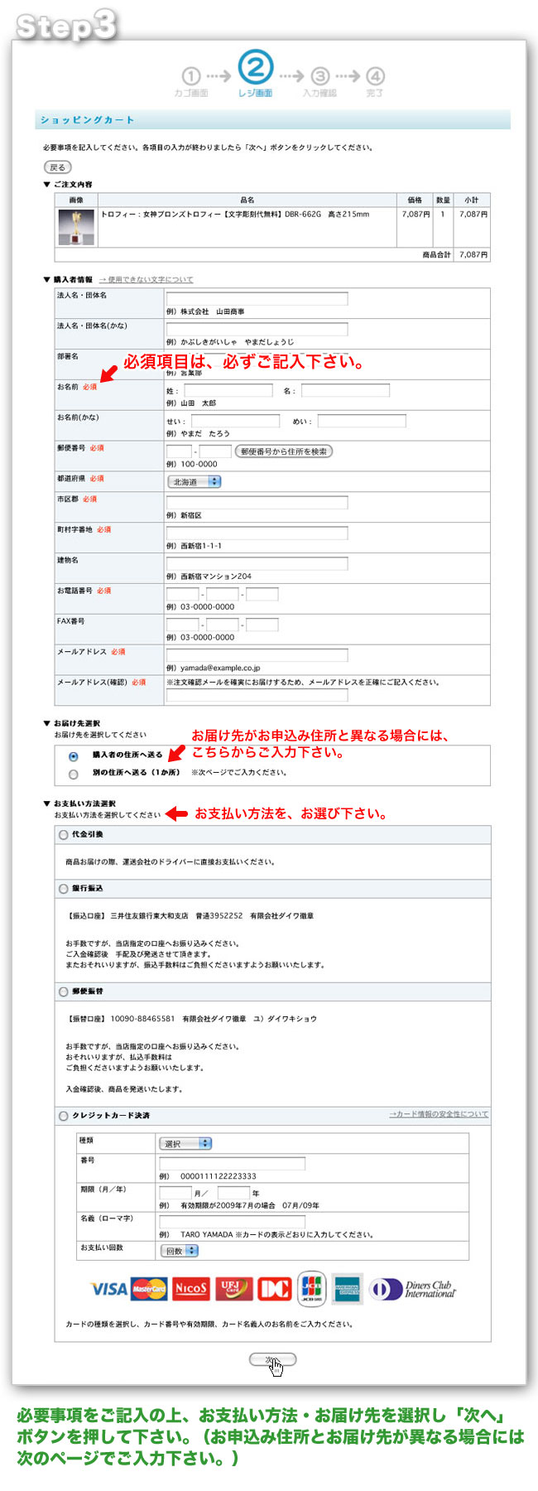Click the 戻る button
The height and width of the screenshot is (1491, 538).
58,167
